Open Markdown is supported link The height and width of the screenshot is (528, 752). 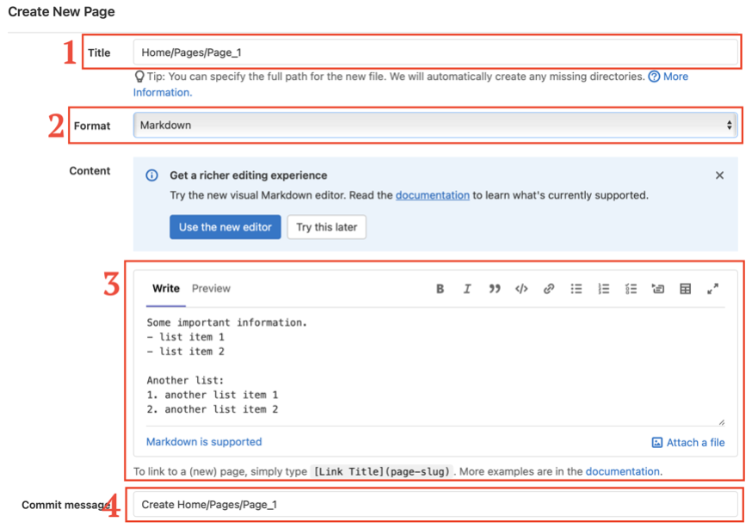[204, 442]
